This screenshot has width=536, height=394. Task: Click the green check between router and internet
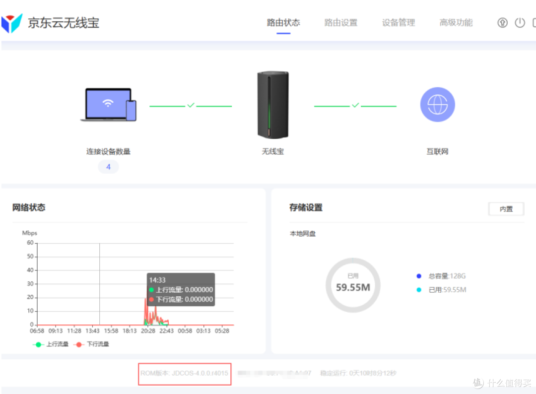(x=355, y=105)
